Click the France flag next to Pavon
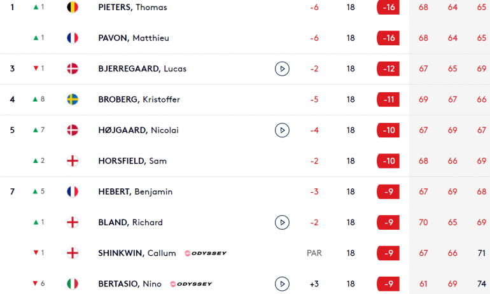This screenshot has width=490, height=294. [x=73, y=38]
